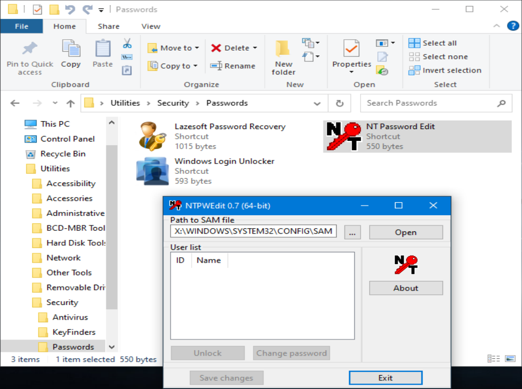
Task: Click navigation pane scroll up arrow
Action: tap(112, 123)
